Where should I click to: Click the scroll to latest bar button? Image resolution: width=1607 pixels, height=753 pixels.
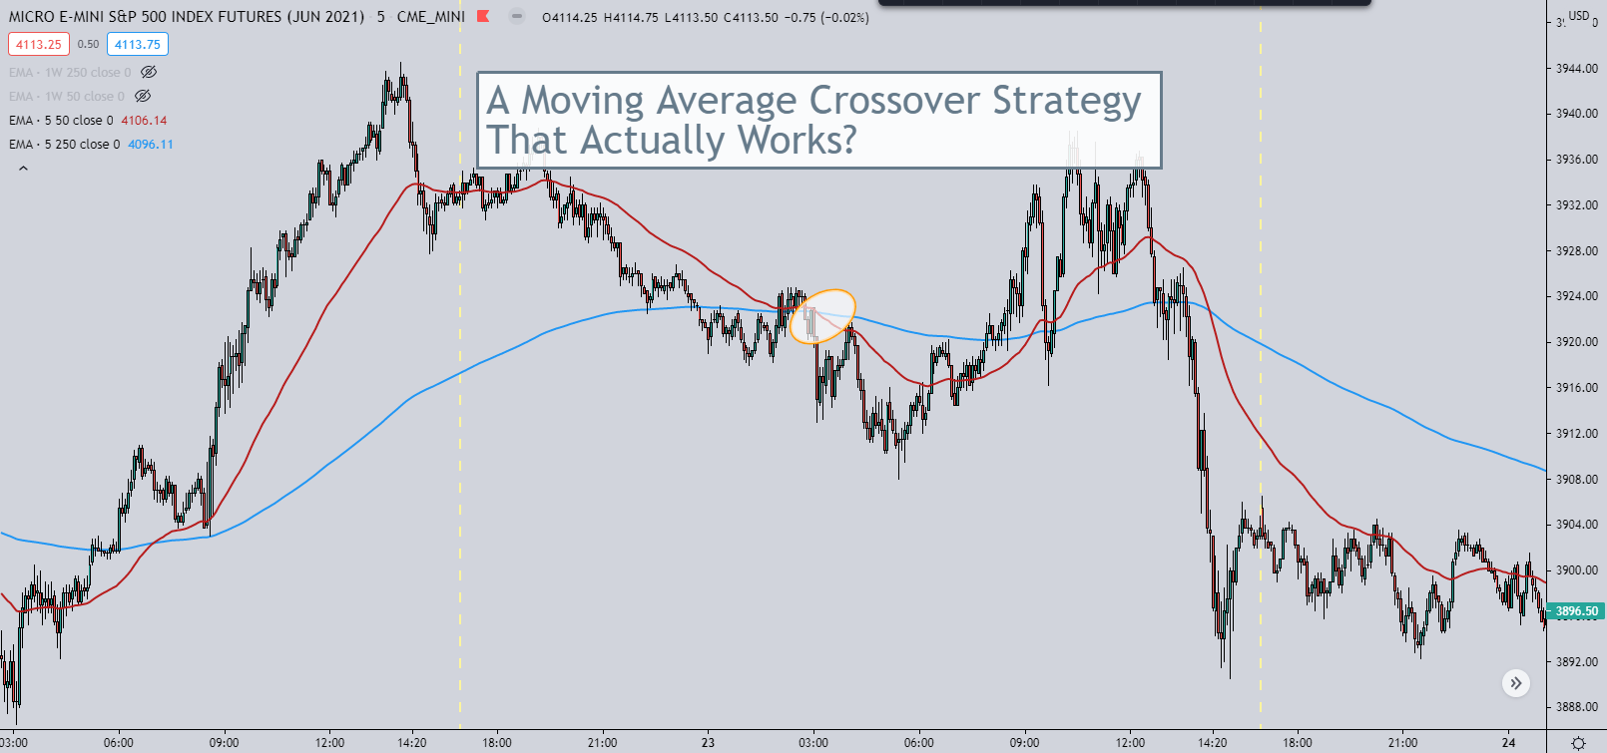tap(1516, 683)
